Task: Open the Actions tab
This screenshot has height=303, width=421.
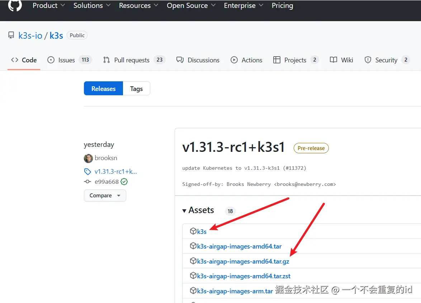Action: pos(246,60)
